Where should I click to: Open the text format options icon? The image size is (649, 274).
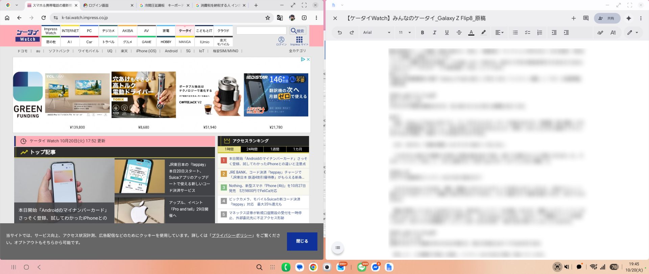(x=613, y=32)
